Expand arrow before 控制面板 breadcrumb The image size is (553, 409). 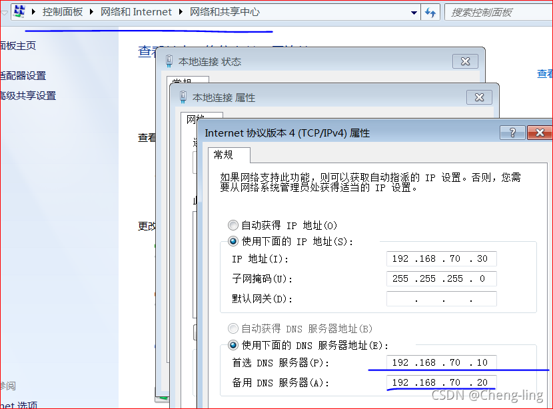coord(34,11)
